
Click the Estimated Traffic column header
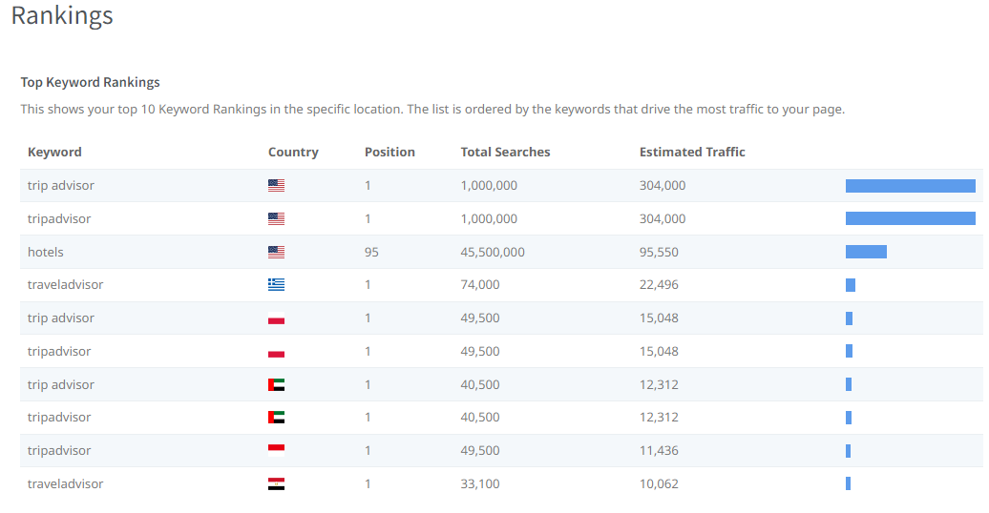(692, 153)
